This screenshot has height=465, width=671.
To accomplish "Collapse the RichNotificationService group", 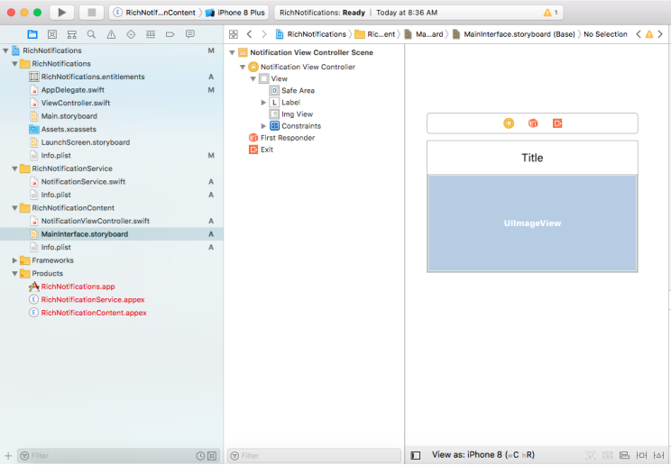I will click(14, 169).
